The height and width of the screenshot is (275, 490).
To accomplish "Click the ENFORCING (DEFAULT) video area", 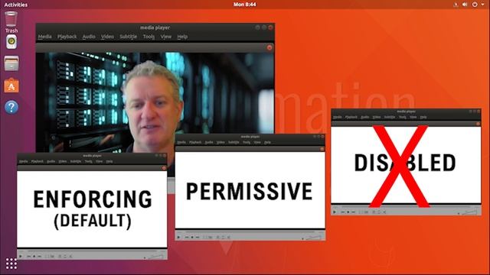I will point(92,209).
